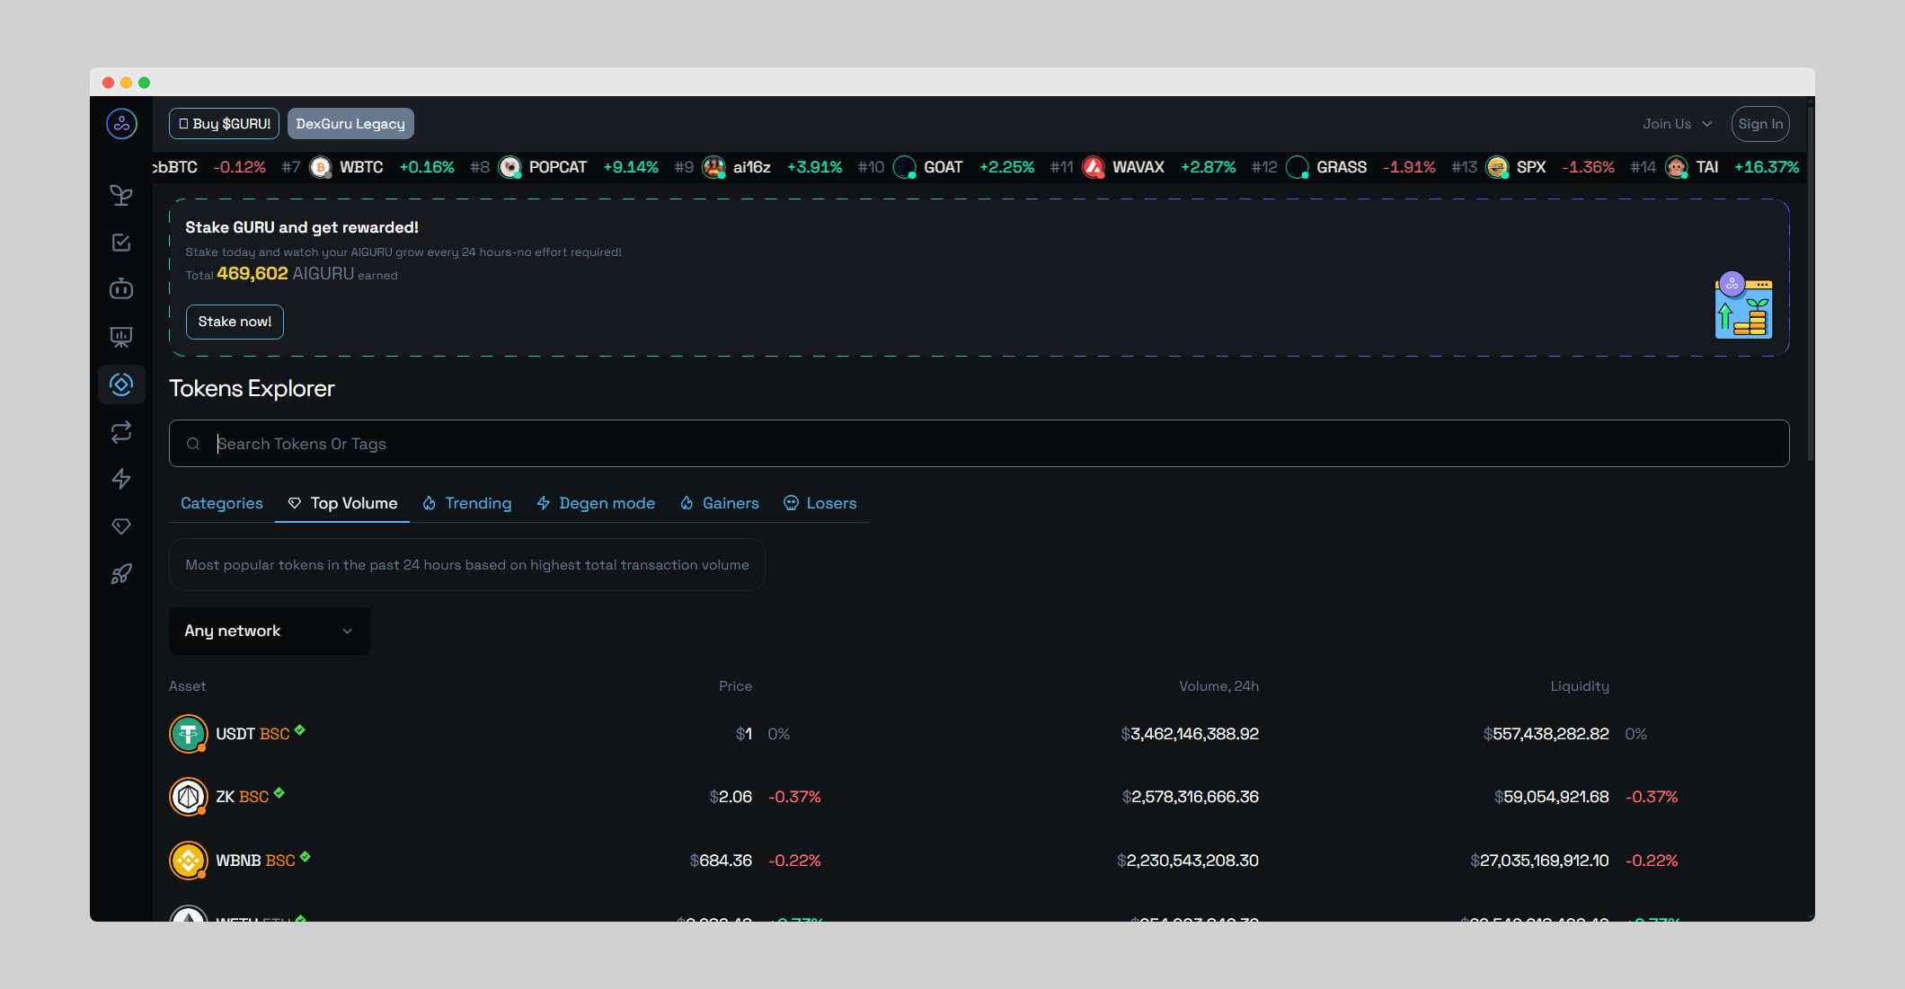Click the USDT verified badge icon
This screenshot has width=1905, height=989.
click(300, 730)
